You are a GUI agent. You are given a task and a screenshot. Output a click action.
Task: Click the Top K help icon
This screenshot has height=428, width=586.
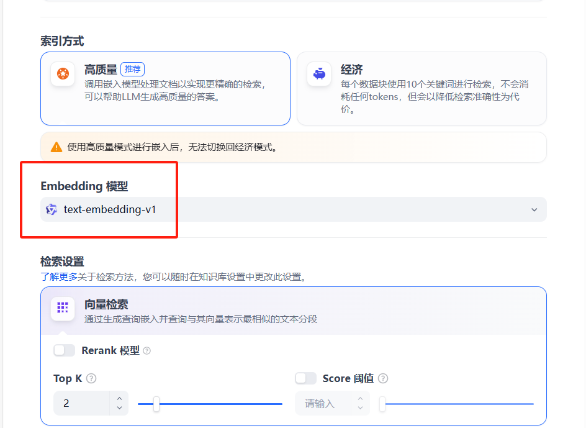click(91, 379)
